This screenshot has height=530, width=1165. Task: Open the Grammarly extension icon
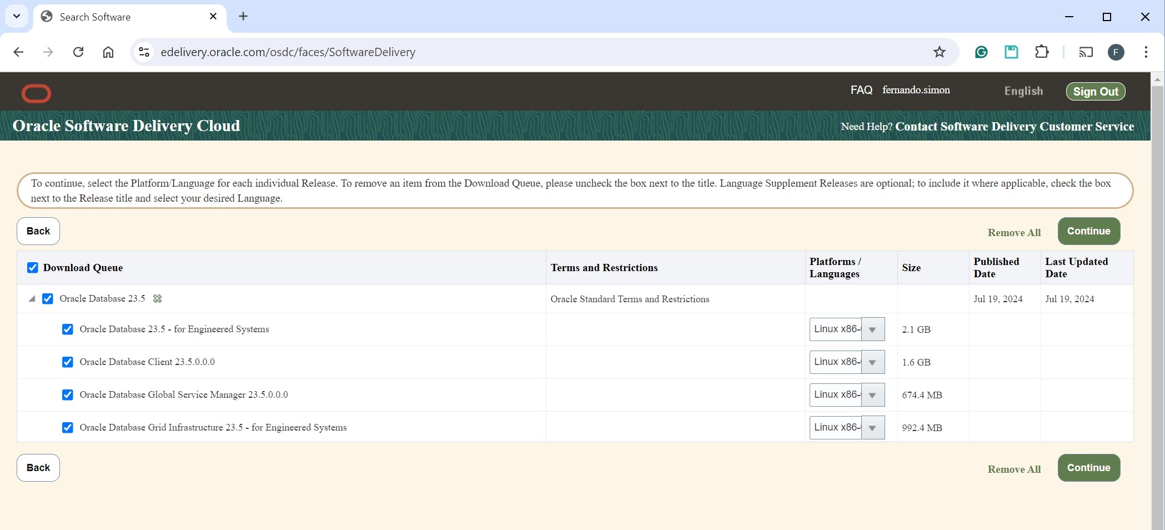(981, 52)
